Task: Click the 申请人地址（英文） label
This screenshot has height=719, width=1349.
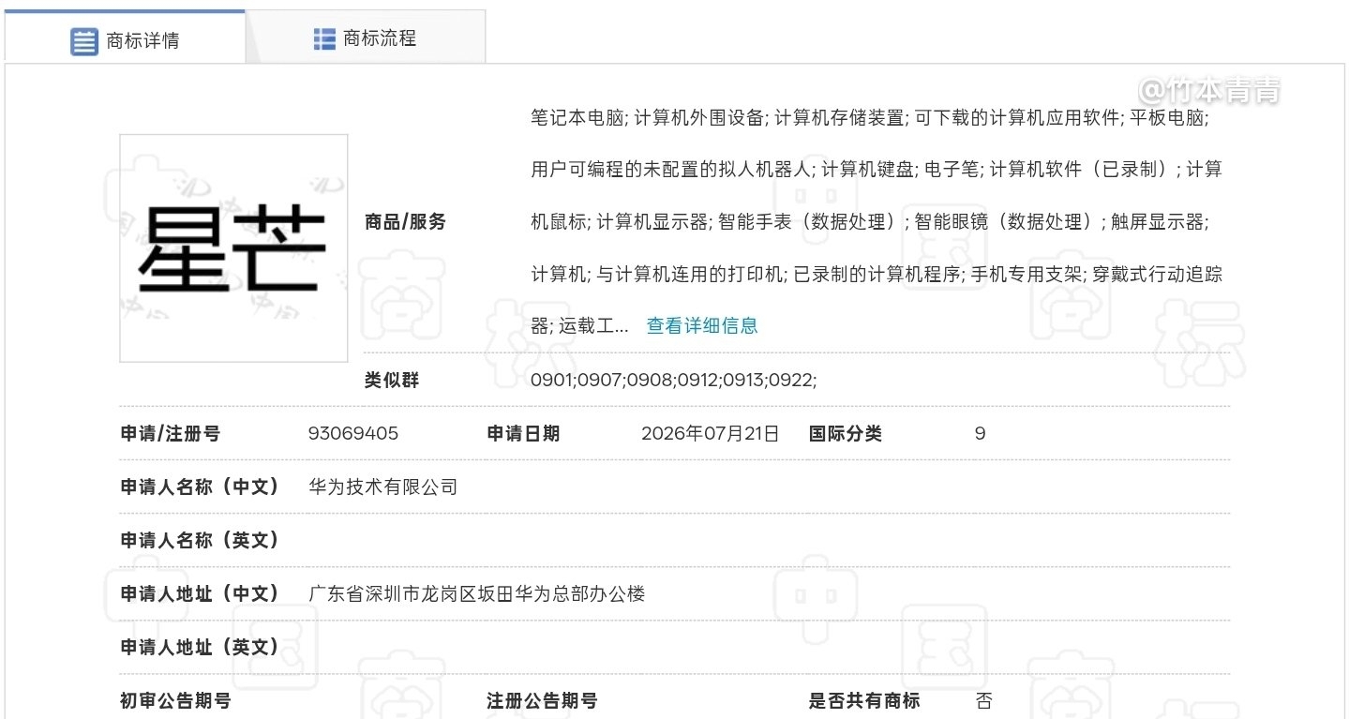Action: pyautogui.click(x=200, y=647)
